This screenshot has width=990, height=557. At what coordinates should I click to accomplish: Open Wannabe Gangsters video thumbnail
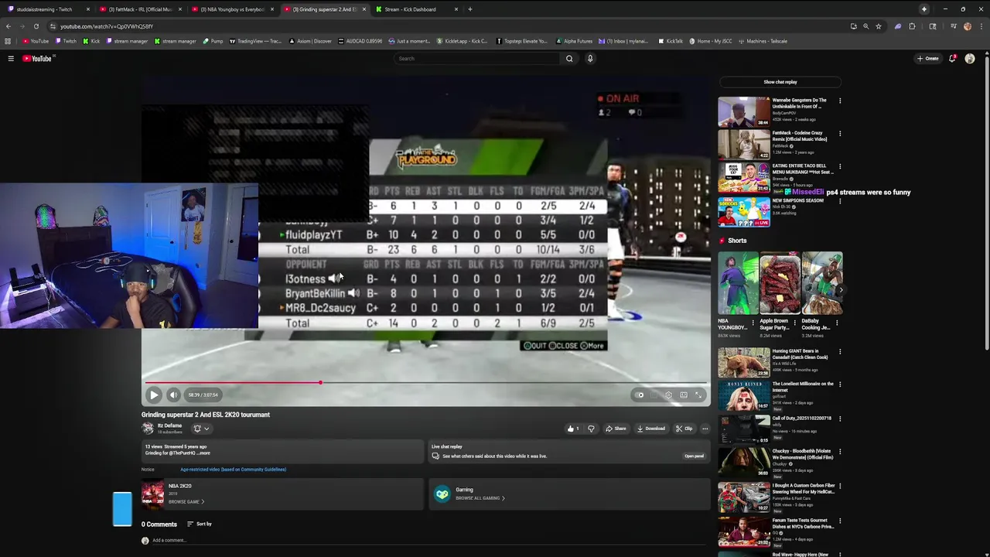(x=743, y=111)
